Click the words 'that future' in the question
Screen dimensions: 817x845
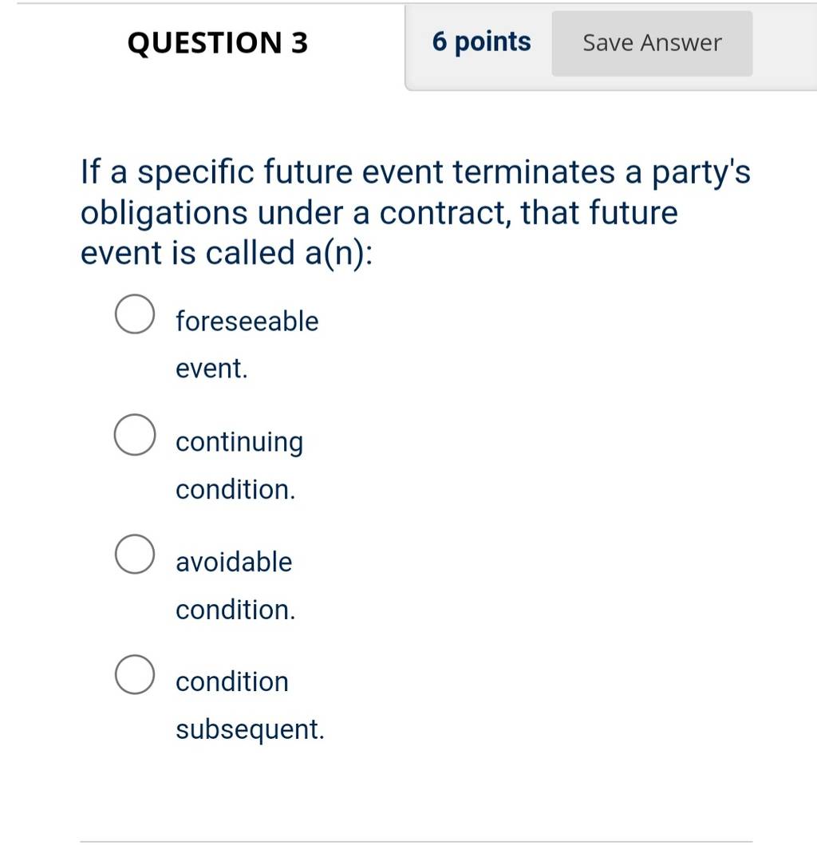coord(598,212)
